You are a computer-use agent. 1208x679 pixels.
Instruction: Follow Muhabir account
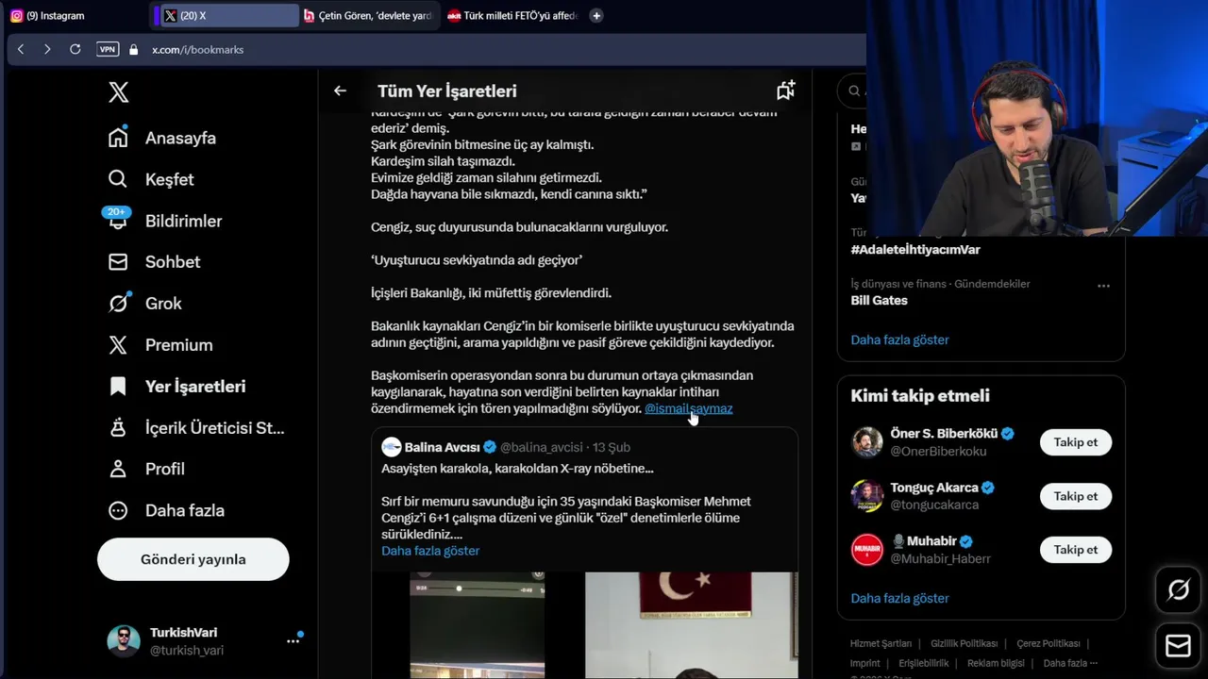pyautogui.click(x=1076, y=550)
